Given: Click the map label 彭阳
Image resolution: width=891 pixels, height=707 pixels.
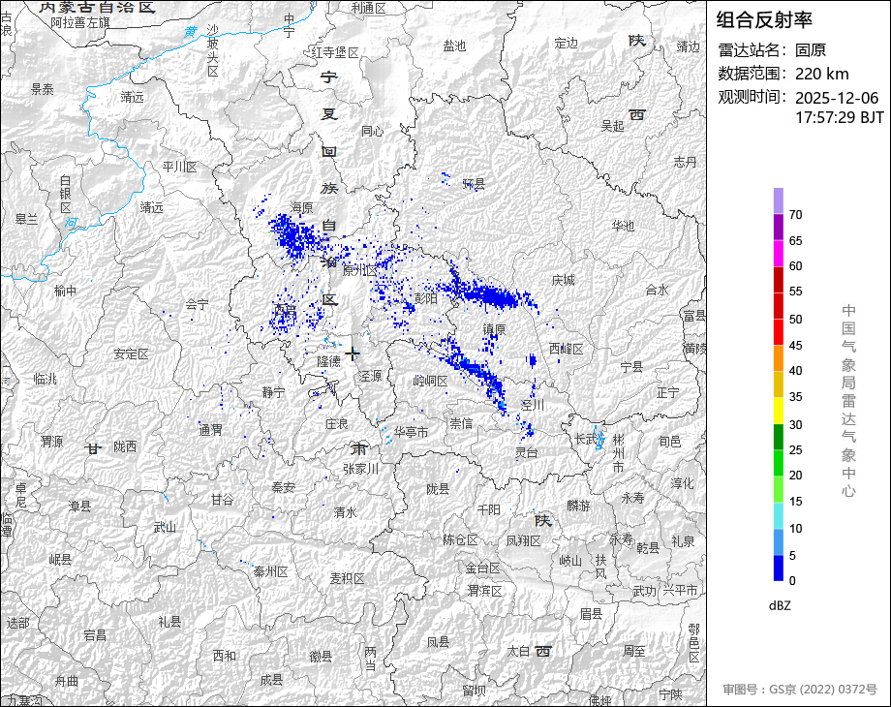Looking at the screenshot, I should (425, 297).
